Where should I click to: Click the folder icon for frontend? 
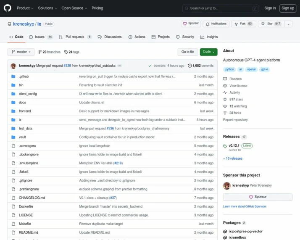[x=13, y=111]
